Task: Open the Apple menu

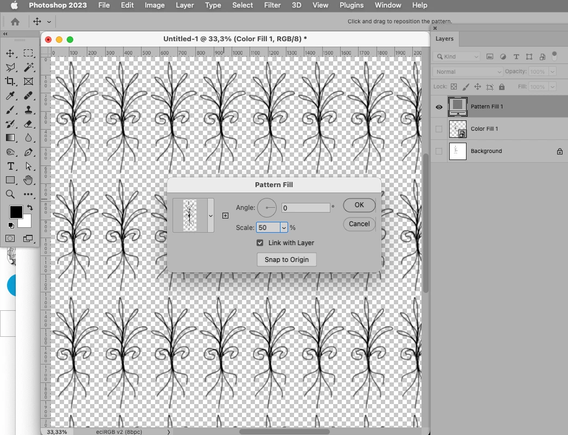Action: tap(14, 5)
